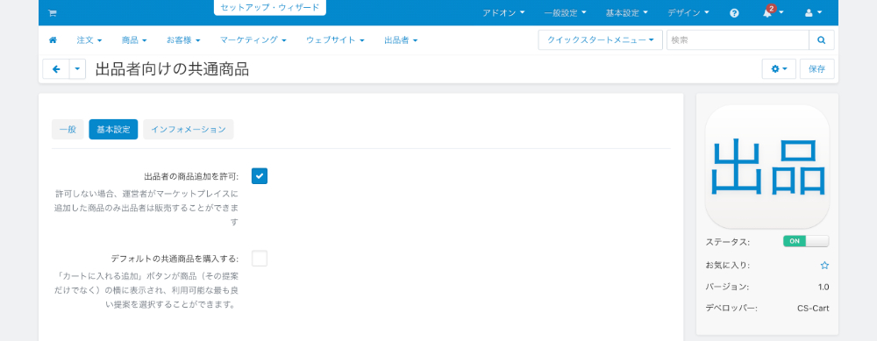Image resolution: width=877 pixels, height=341 pixels.
Task: Open the セットアップ・ウィザード button
Action: 269,8
